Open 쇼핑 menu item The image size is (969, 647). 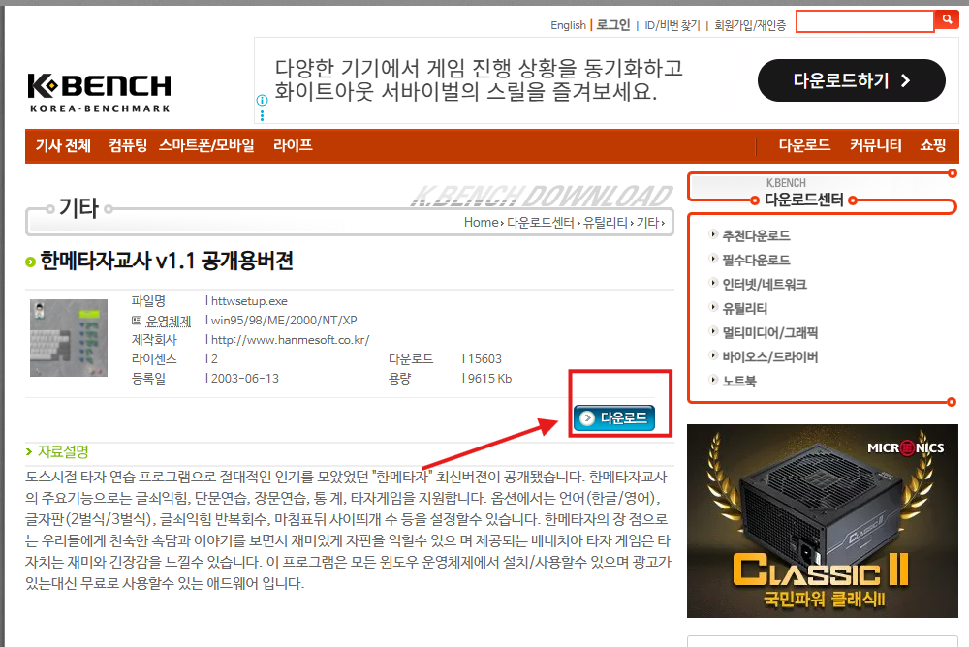932,146
